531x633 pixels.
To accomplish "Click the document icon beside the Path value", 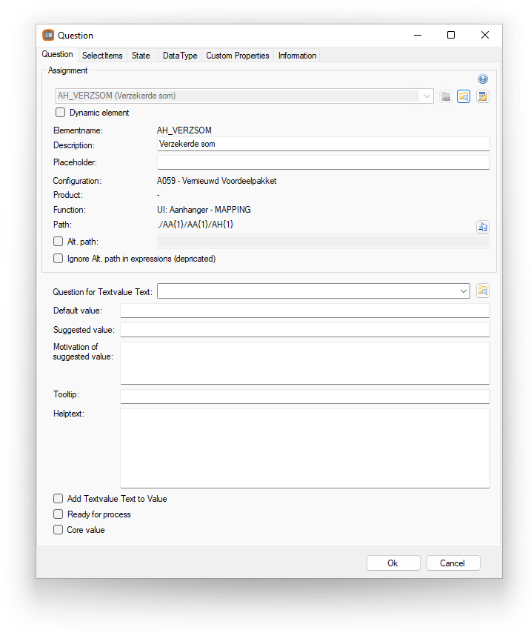I will pos(483,227).
